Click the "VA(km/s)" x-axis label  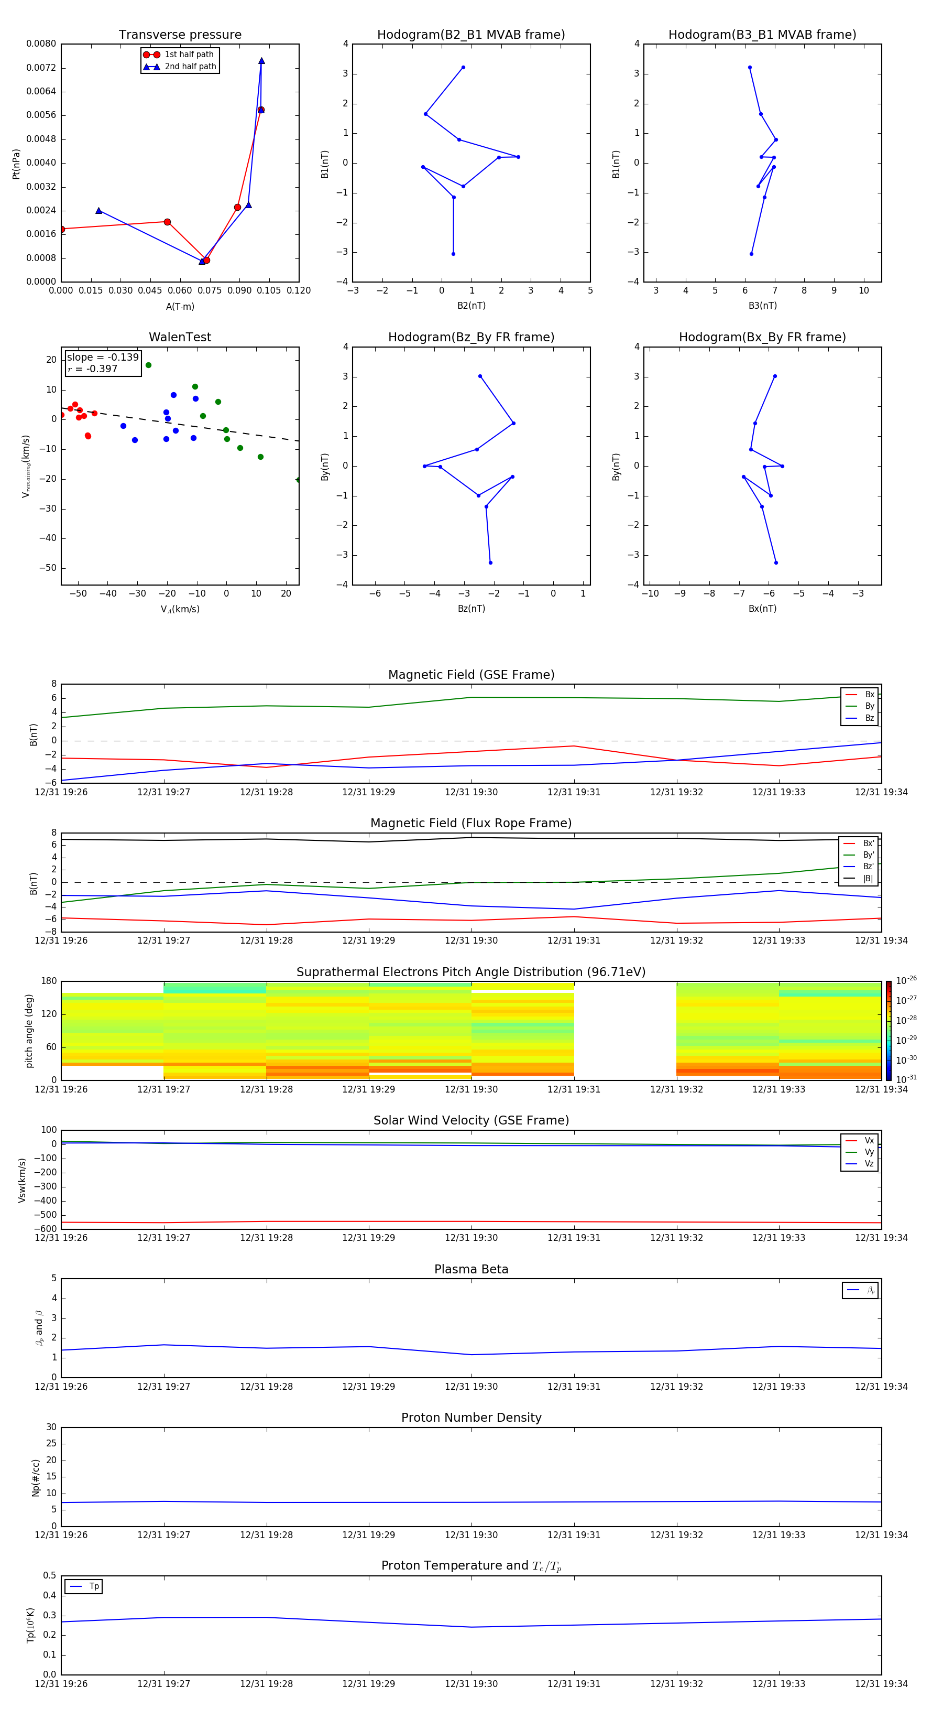(x=180, y=609)
